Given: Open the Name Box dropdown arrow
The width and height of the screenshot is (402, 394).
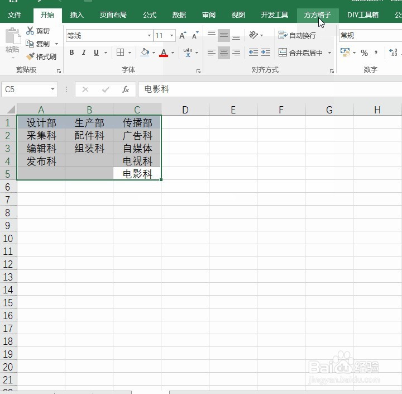Looking at the screenshot, I should tap(52, 89).
